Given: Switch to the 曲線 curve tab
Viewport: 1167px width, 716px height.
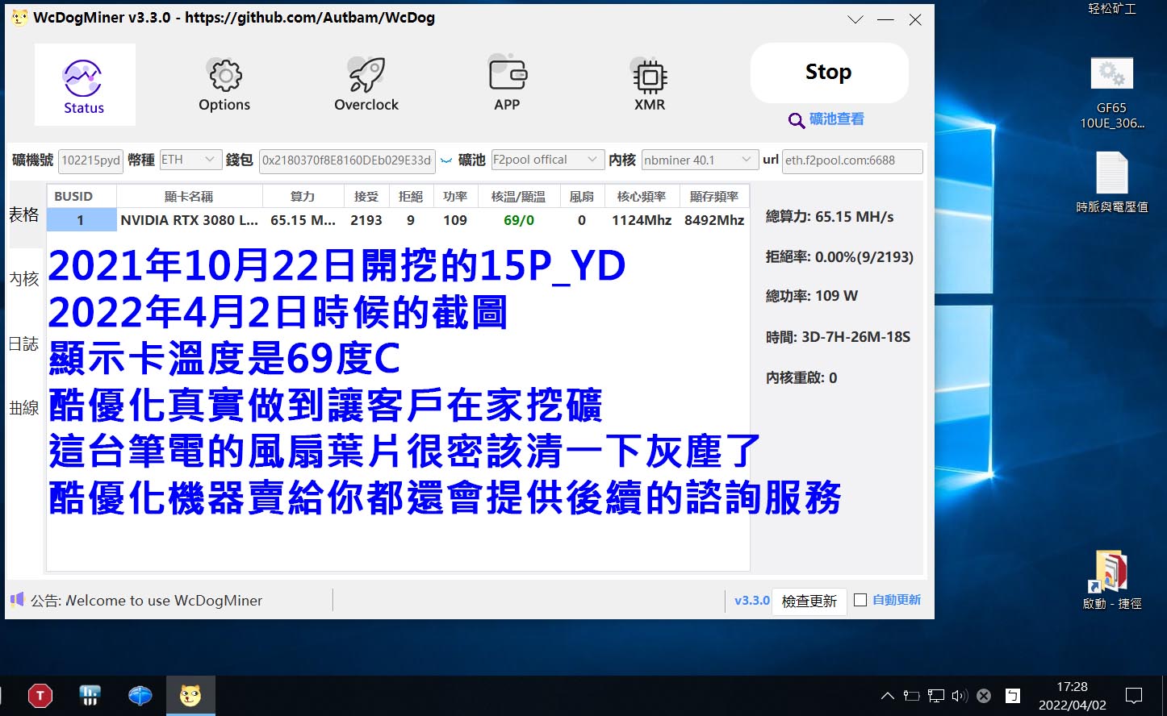Looking at the screenshot, I should 24,408.
